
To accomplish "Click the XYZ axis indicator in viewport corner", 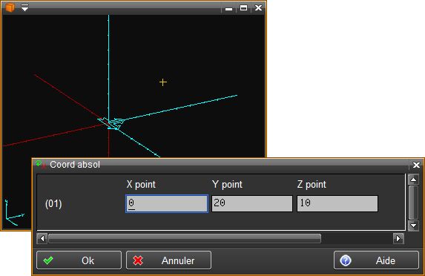I will [14, 213].
